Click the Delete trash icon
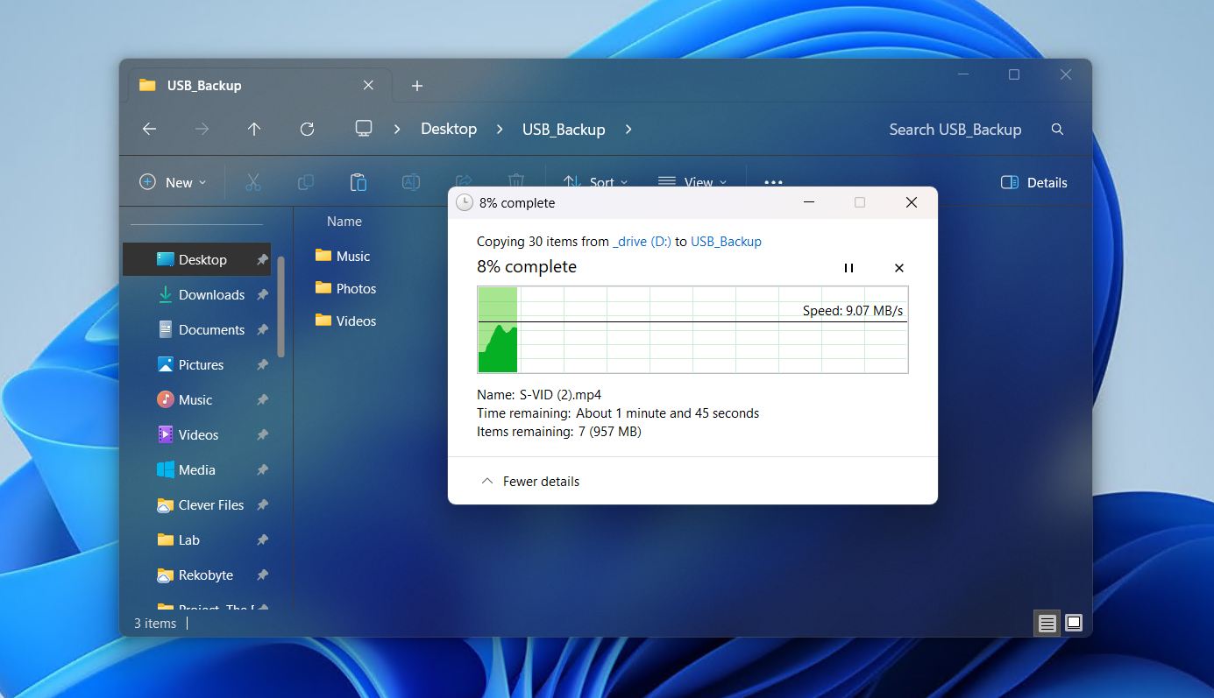The width and height of the screenshot is (1214, 698). click(x=515, y=181)
